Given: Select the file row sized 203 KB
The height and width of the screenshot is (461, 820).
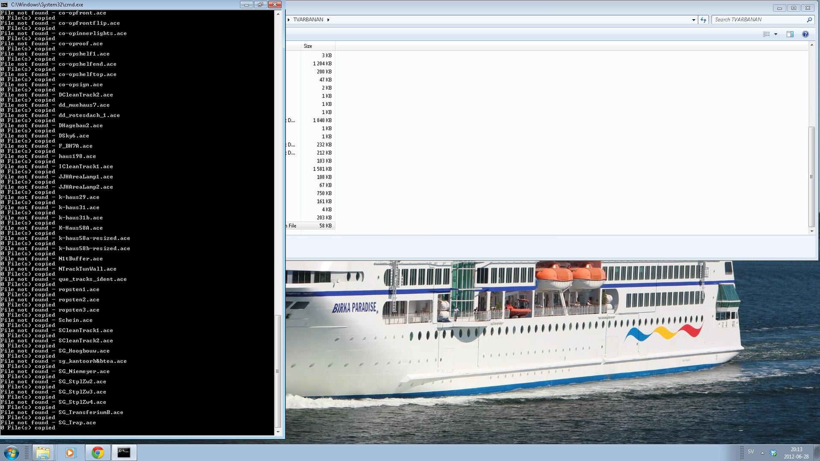Looking at the screenshot, I should tap(311, 218).
